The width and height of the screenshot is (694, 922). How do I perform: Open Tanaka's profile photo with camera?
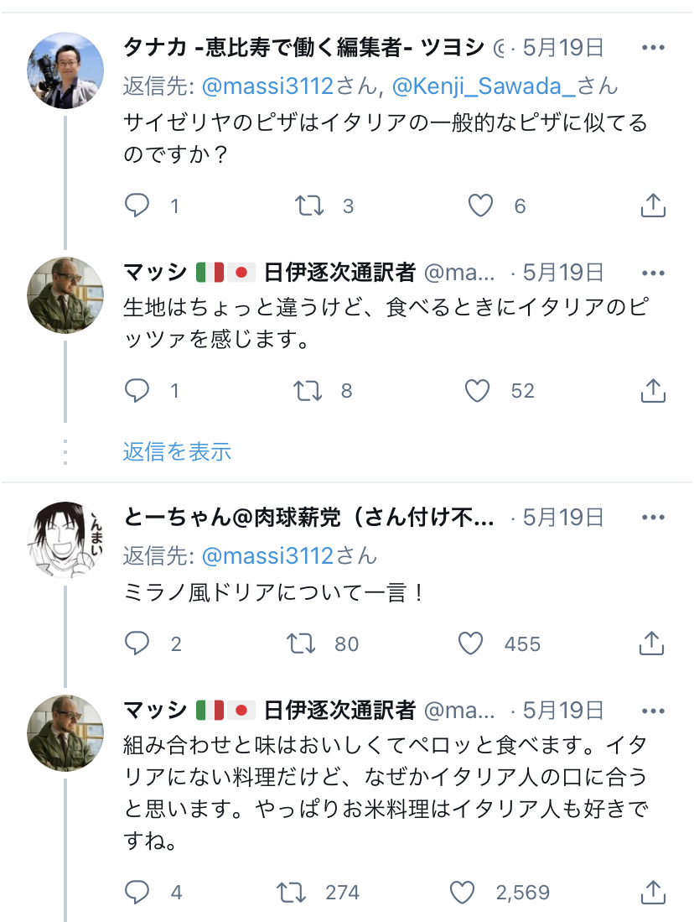(x=65, y=70)
